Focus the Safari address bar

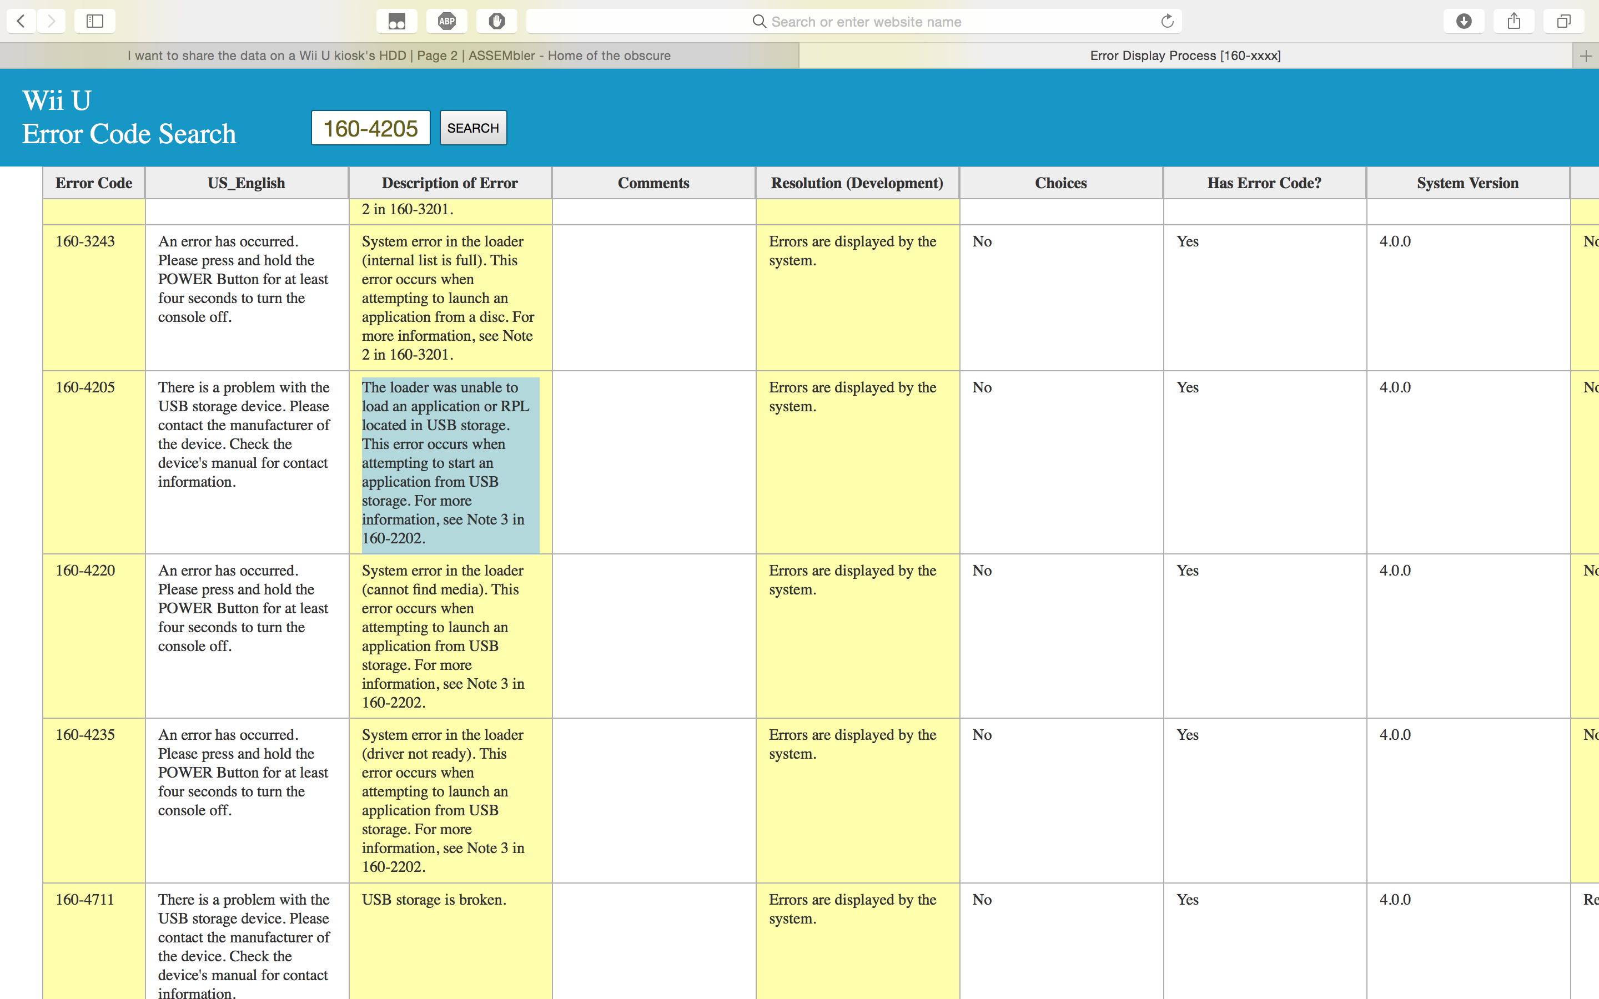(x=854, y=21)
